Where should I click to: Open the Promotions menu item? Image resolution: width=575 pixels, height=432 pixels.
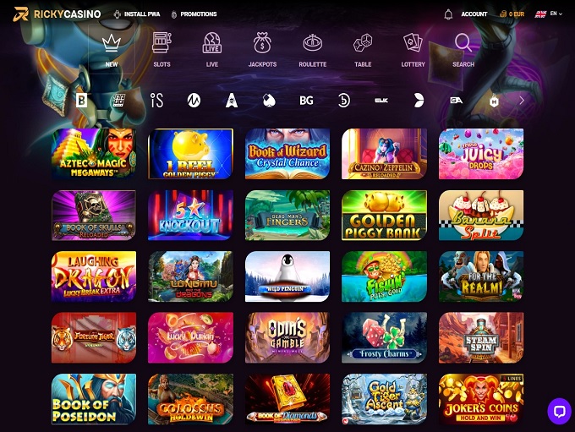(194, 14)
